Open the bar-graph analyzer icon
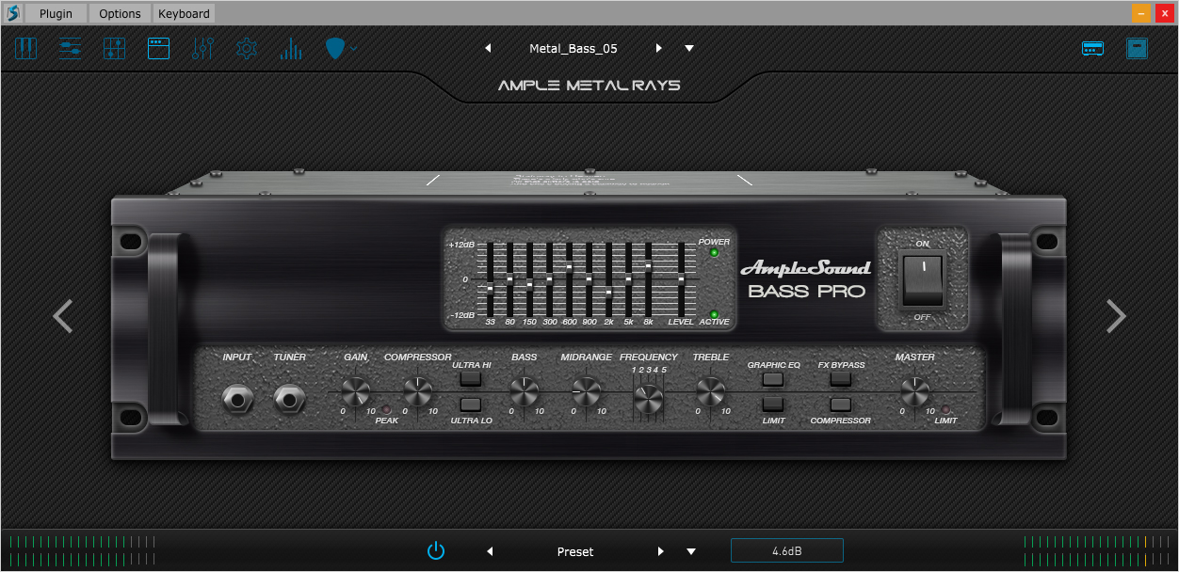This screenshot has height=572, width=1179. coord(290,48)
